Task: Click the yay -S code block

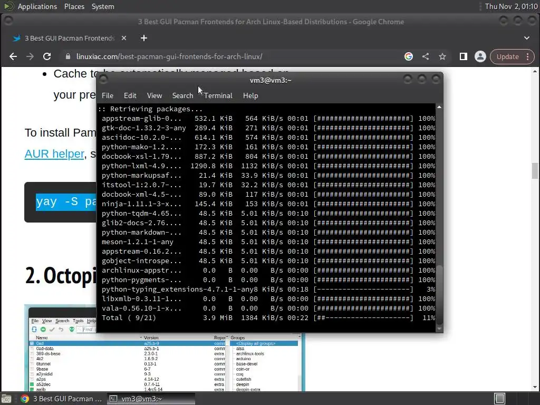Action: [60, 202]
